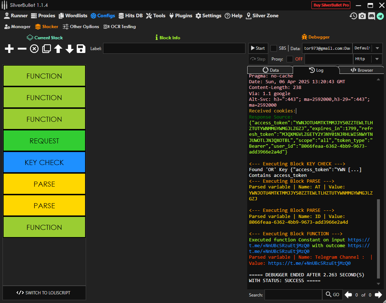The width and height of the screenshot is (386, 303).
Task: Remove selected block with minus icon
Action: click(x=22, y=49)
